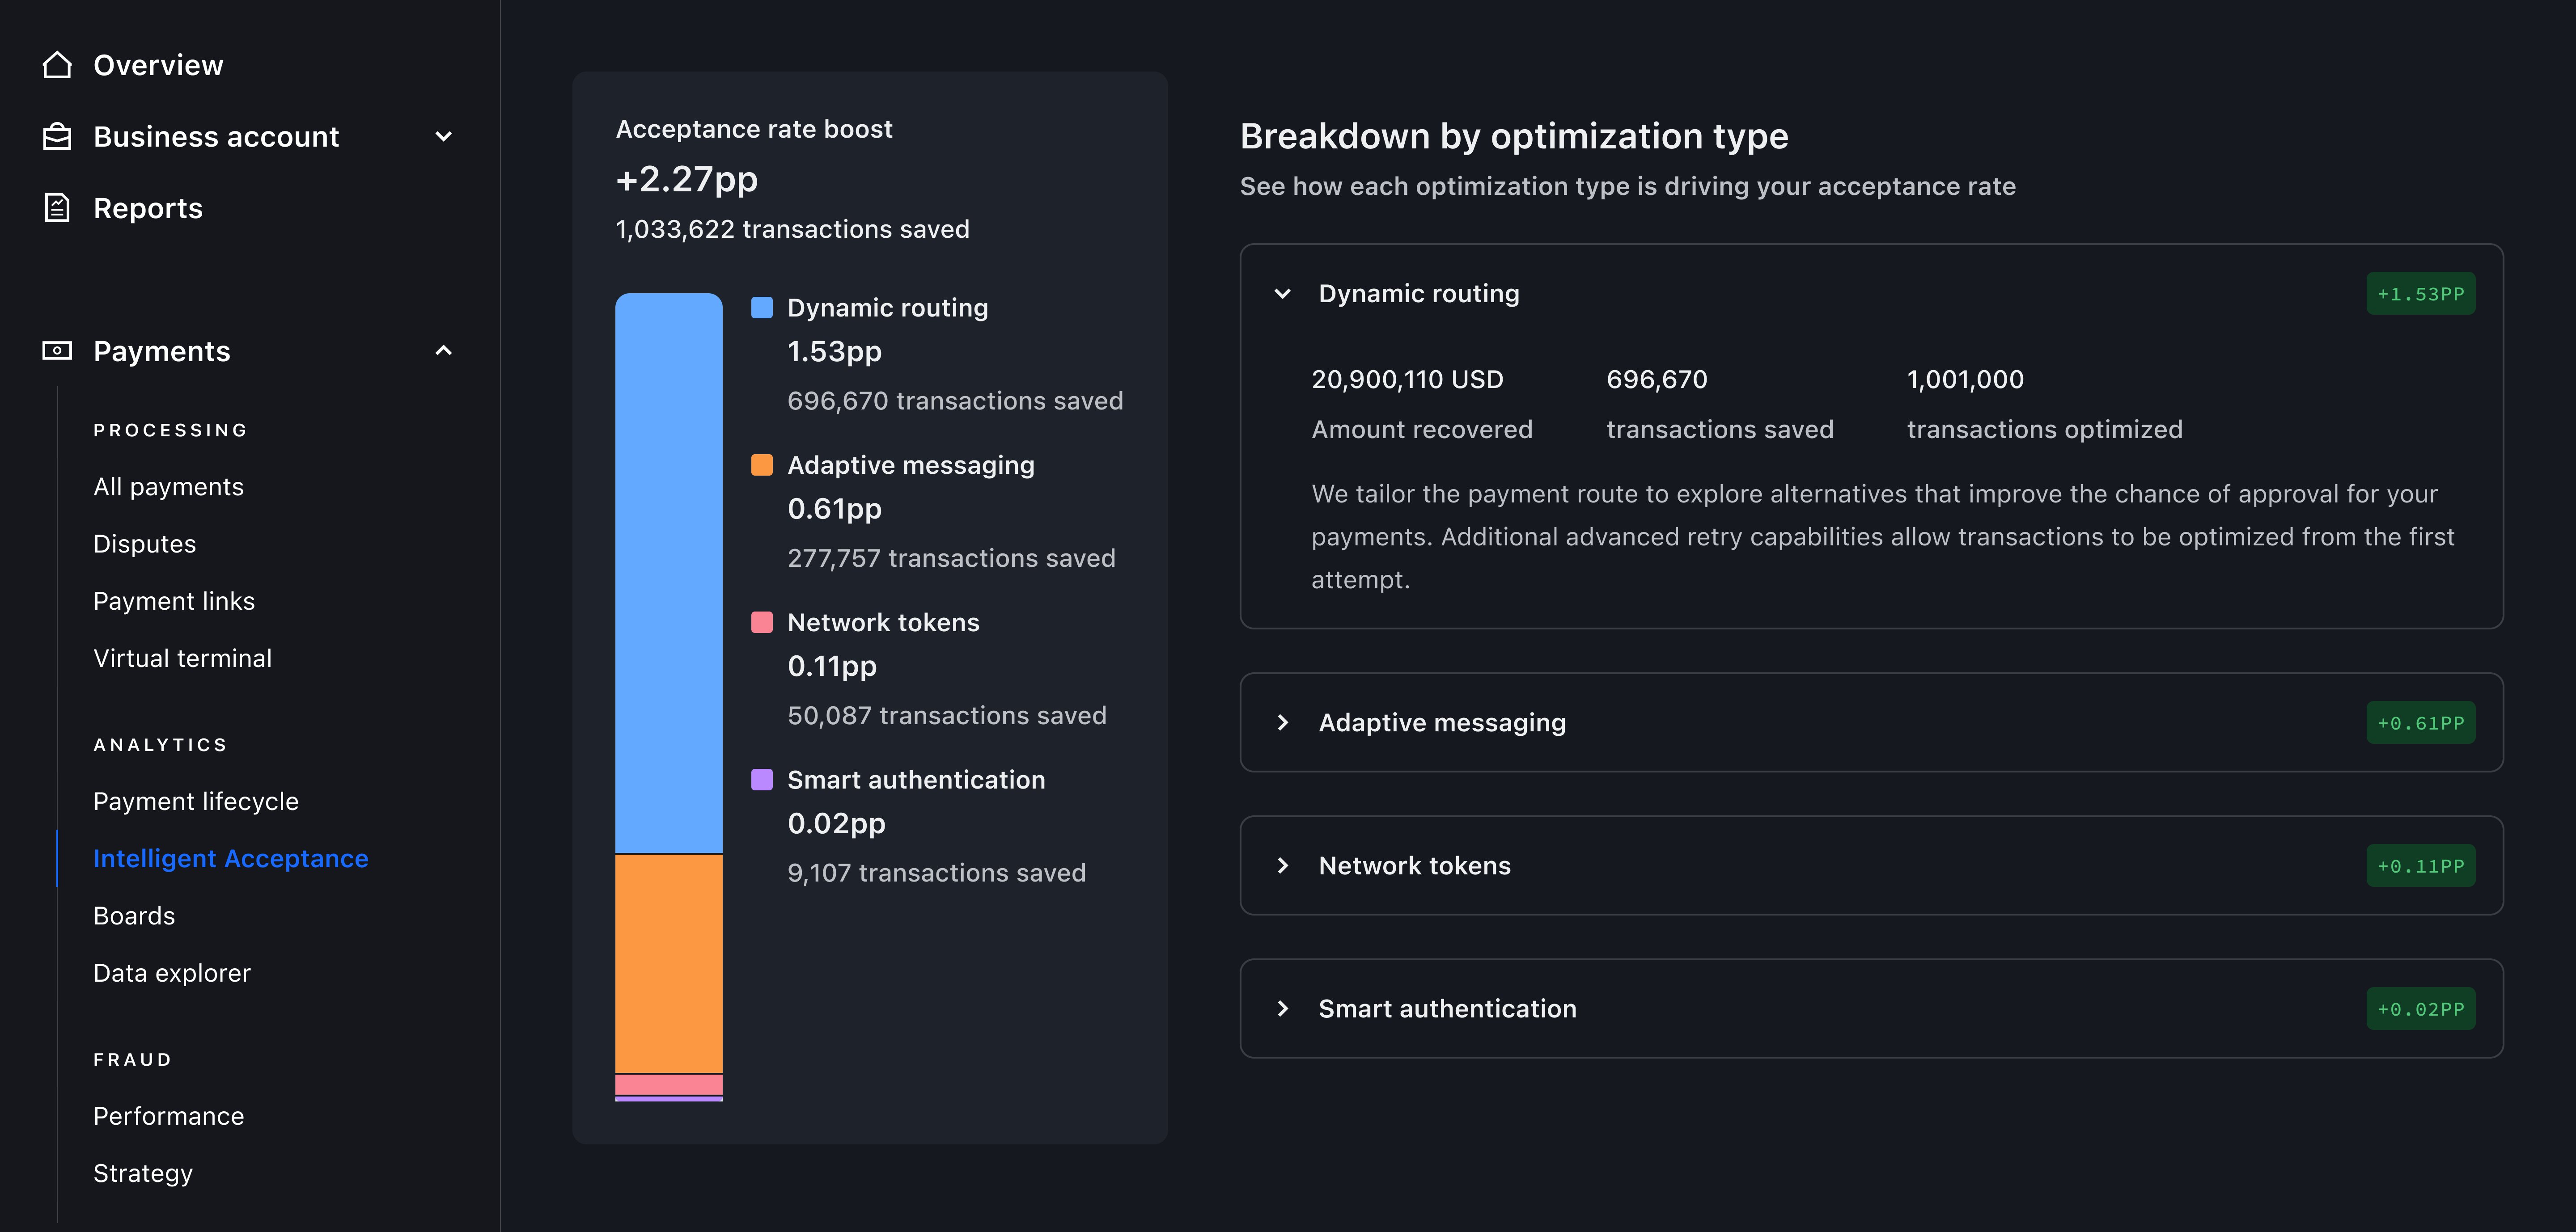The image size is (2576, 1232).
Task: Click the '1.53pp' legend value
Action: [834, 352]
